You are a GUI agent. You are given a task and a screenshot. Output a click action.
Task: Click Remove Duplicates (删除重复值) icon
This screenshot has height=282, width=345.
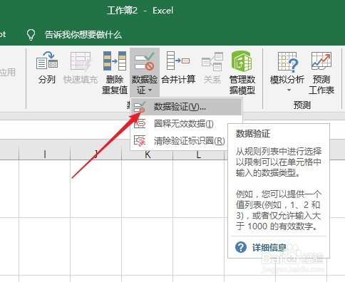point(115,61)
